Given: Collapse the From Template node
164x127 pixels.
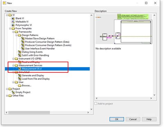Looking at the screenshot, I should [10, 28].
